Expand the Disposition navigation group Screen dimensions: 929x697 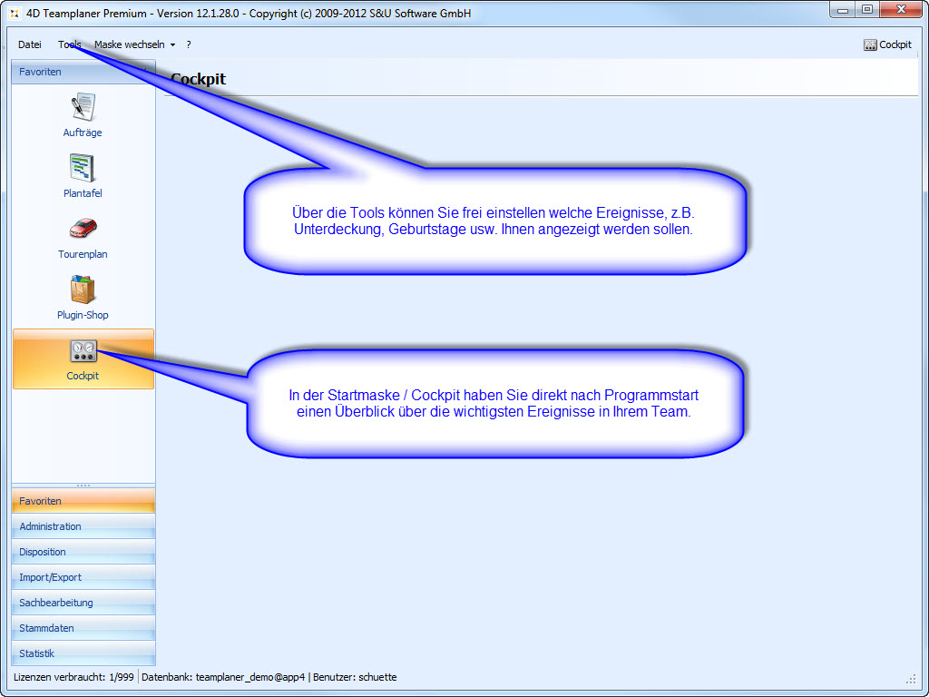coord(83,552)
